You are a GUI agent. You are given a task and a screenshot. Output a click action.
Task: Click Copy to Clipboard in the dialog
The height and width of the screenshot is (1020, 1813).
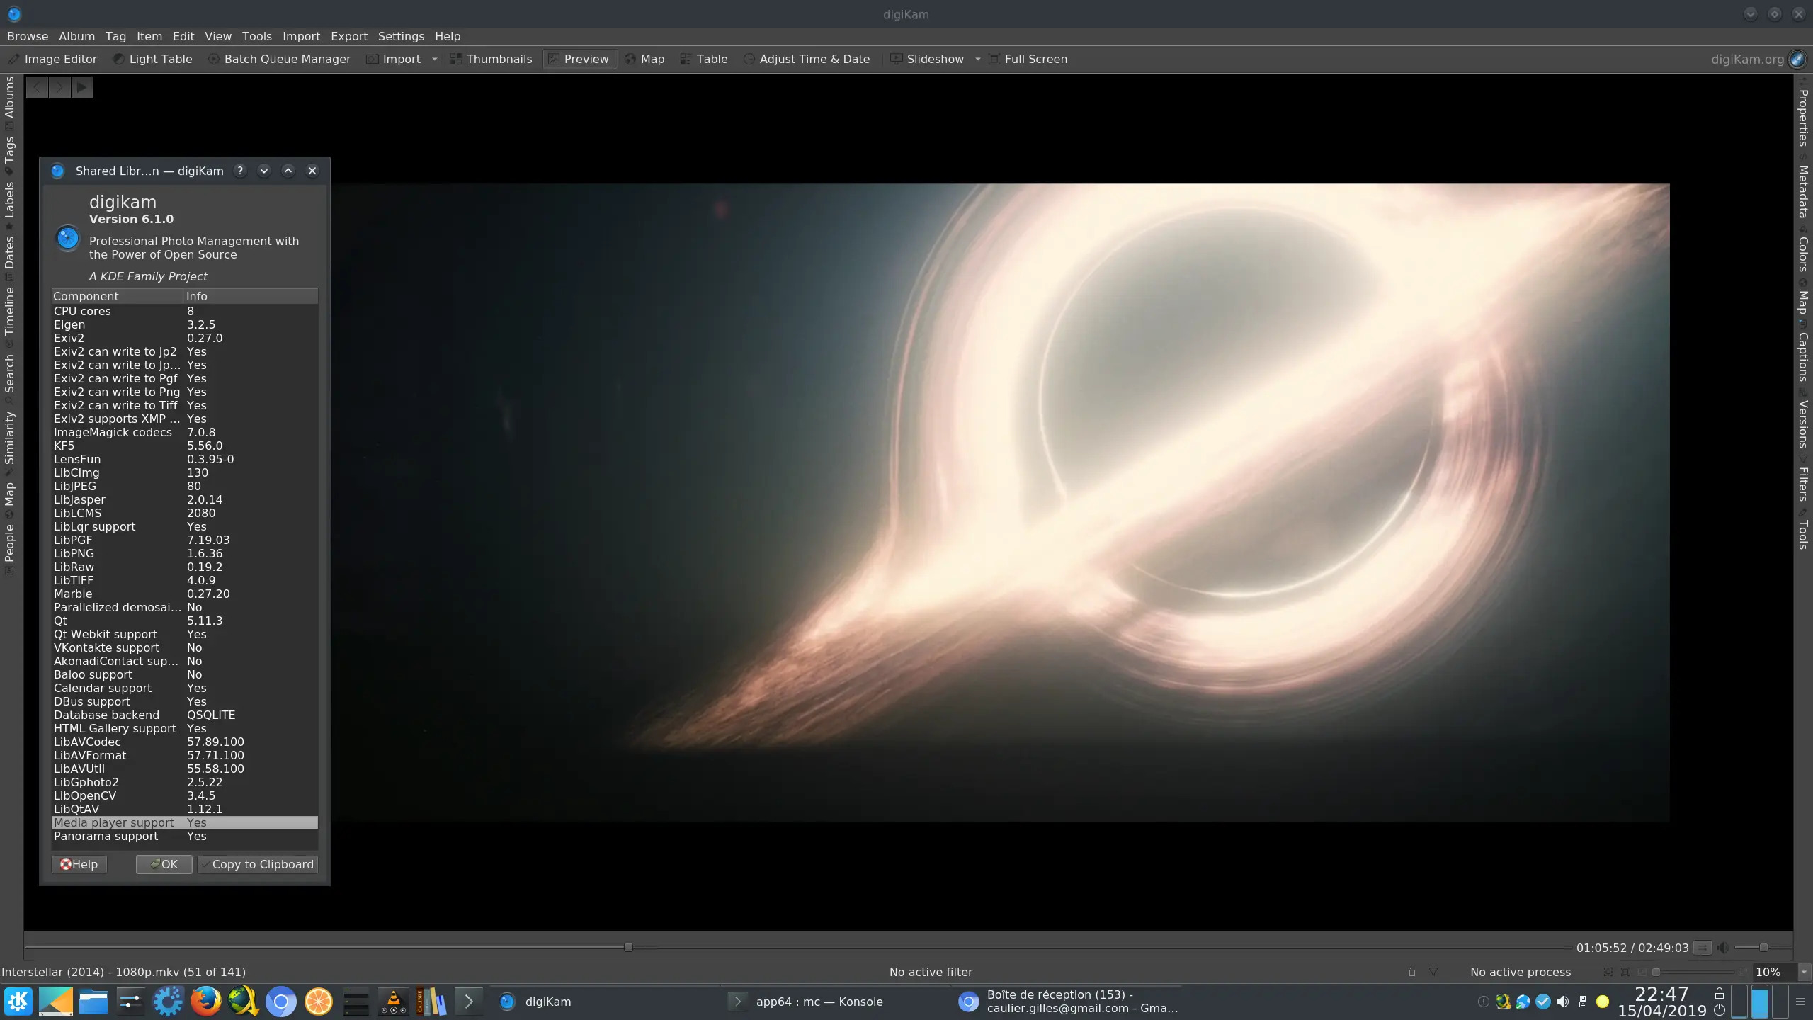[258, 864]
